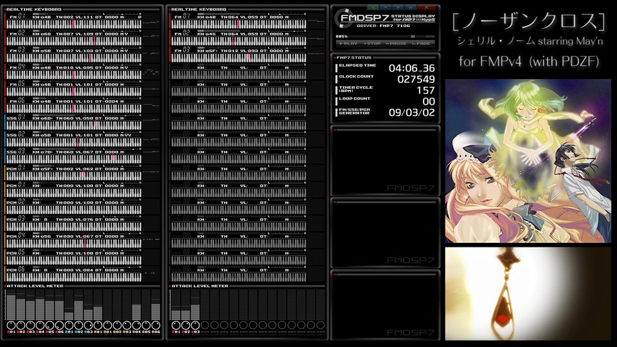Click blue SSG 02 knob in left meter
This screenshot has width=617, height=347.
coord(78,325)
